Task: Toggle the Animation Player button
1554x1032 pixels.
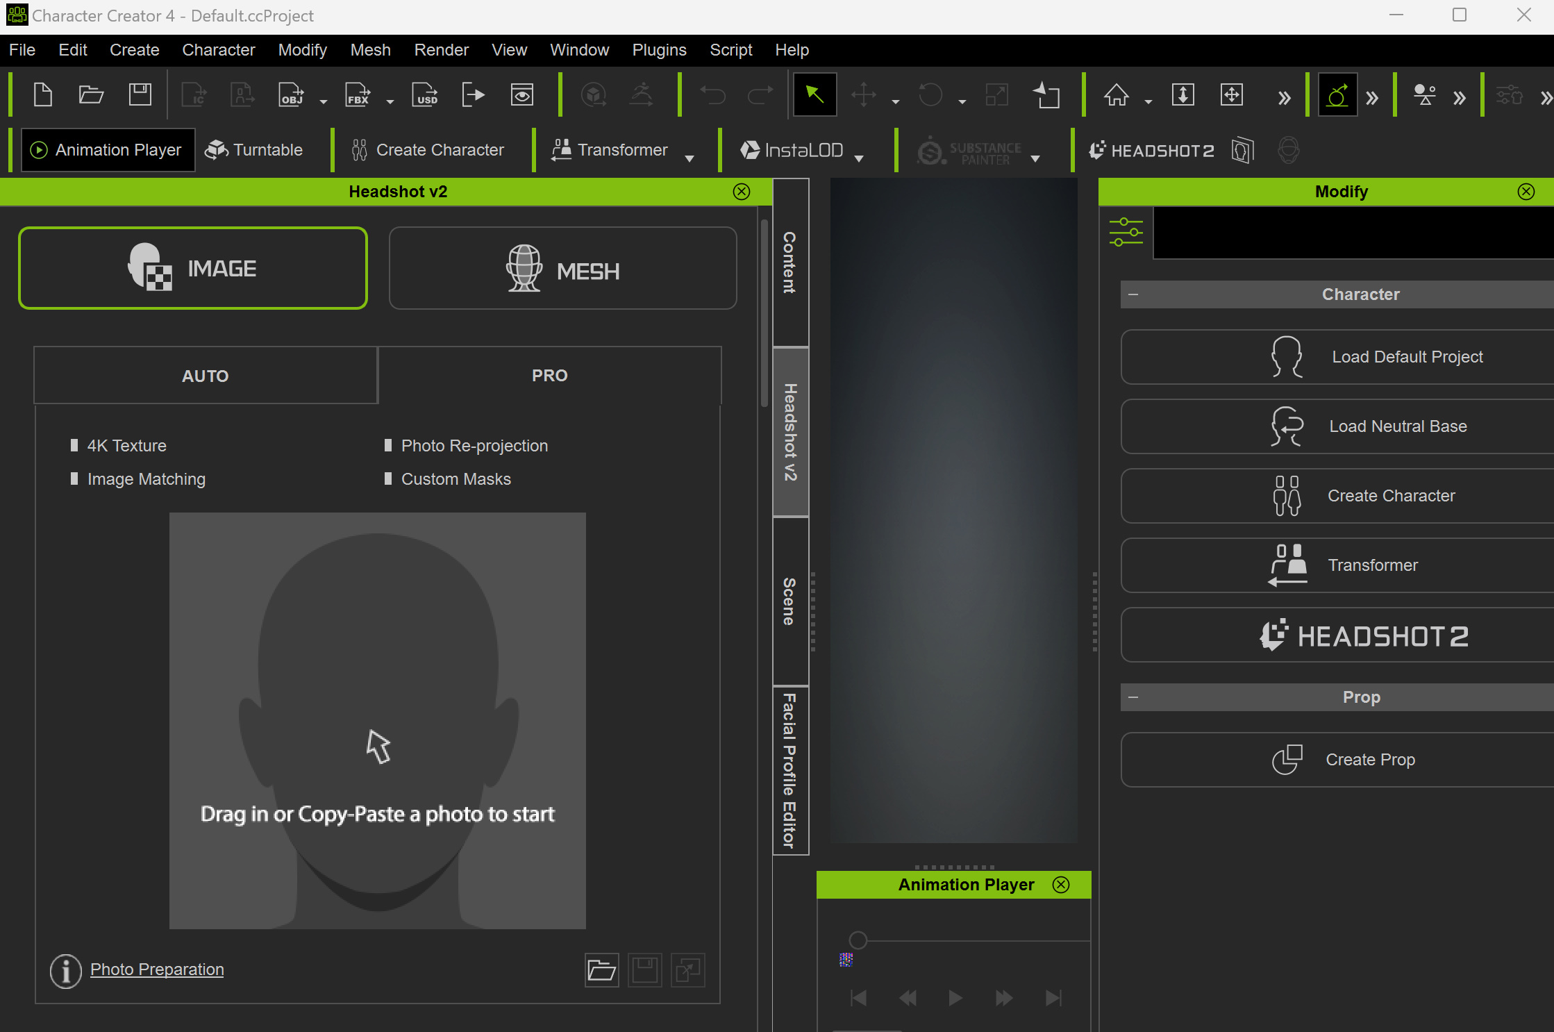Action: pyautogui.click(x=108, y=150)
